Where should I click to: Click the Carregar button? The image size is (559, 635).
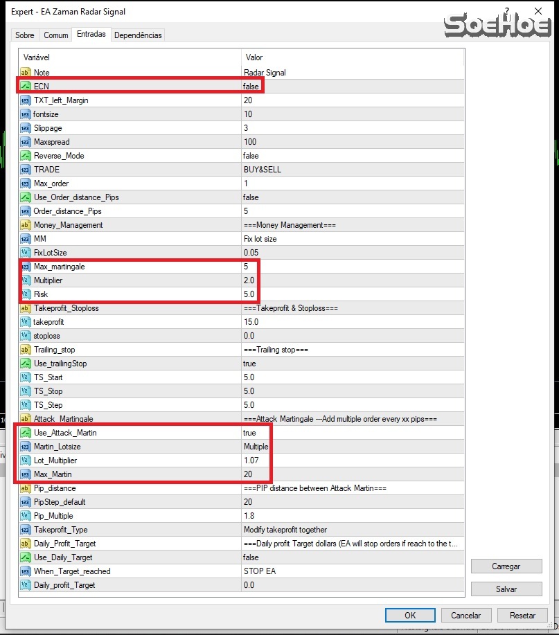[x=506, y=566]
